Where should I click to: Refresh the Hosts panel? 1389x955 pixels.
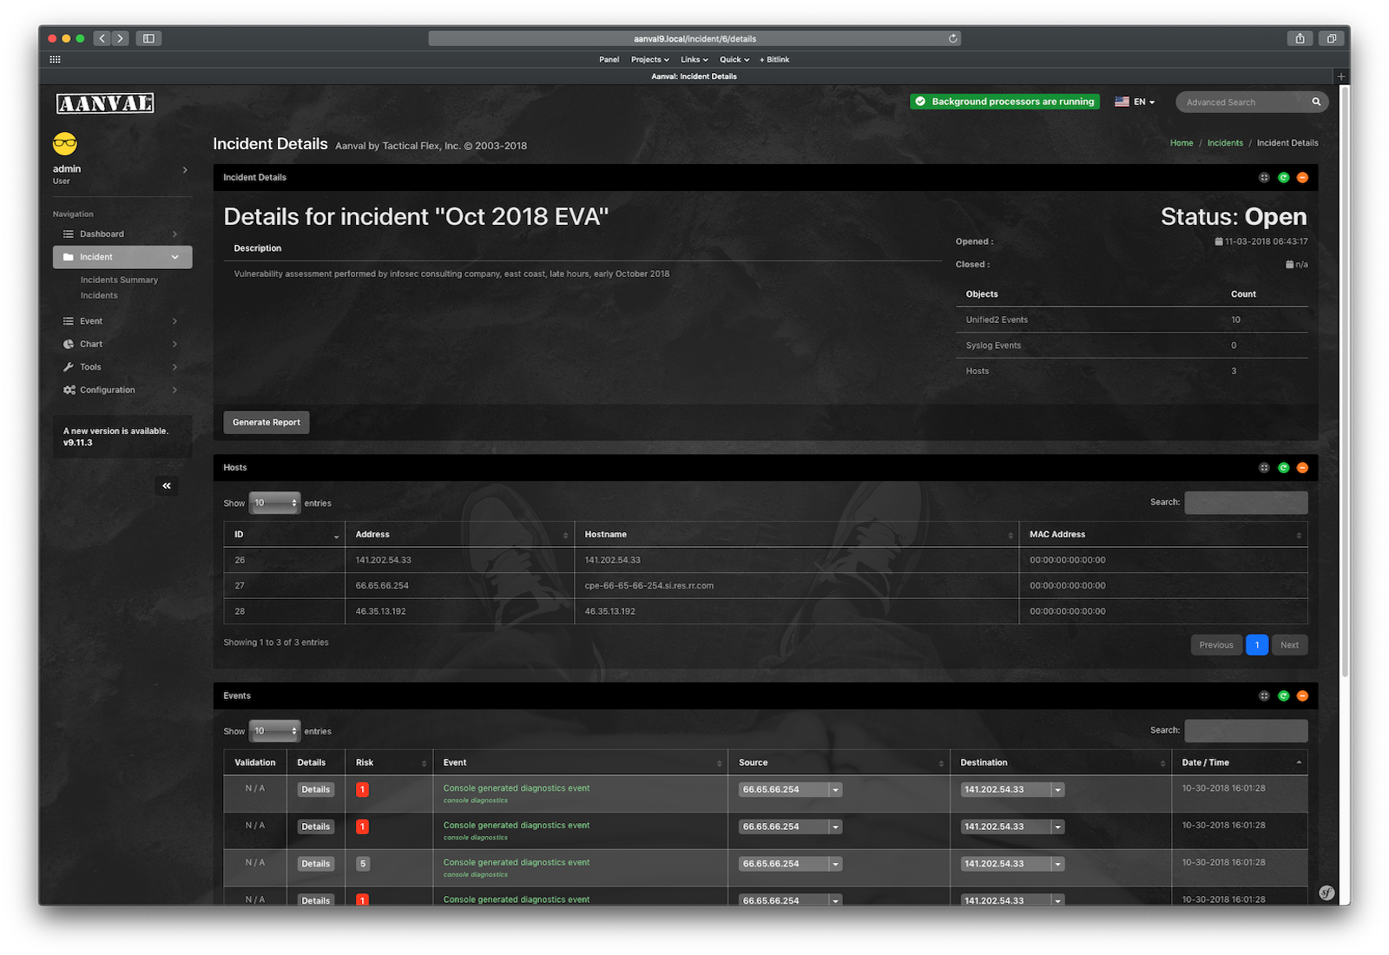click(1283, 467)
